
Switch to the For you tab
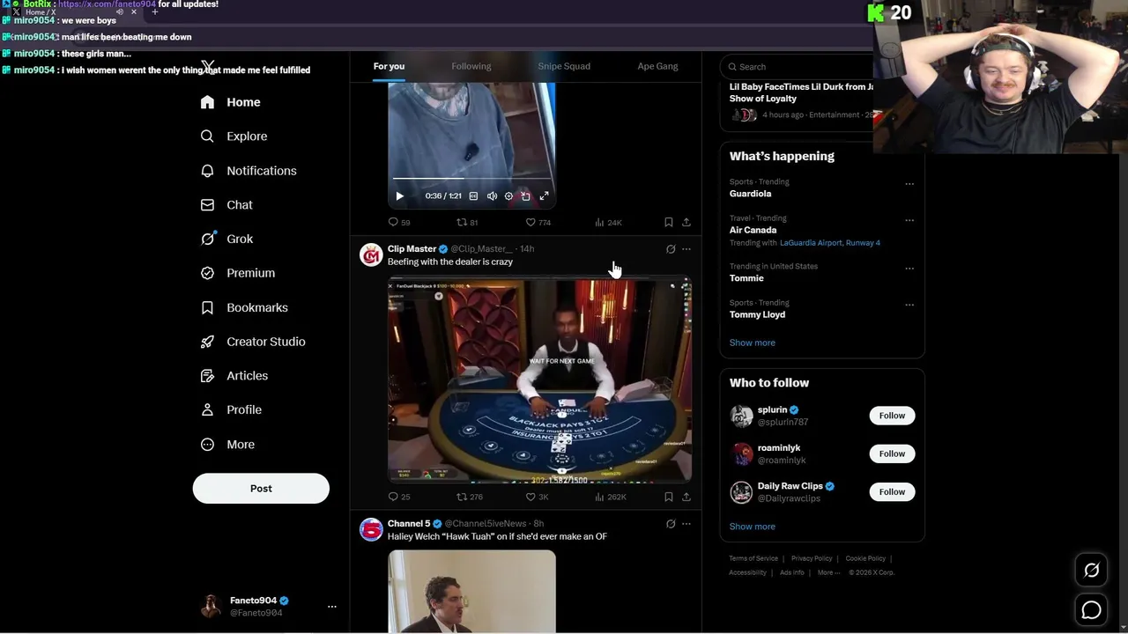[x=389, y=66]
